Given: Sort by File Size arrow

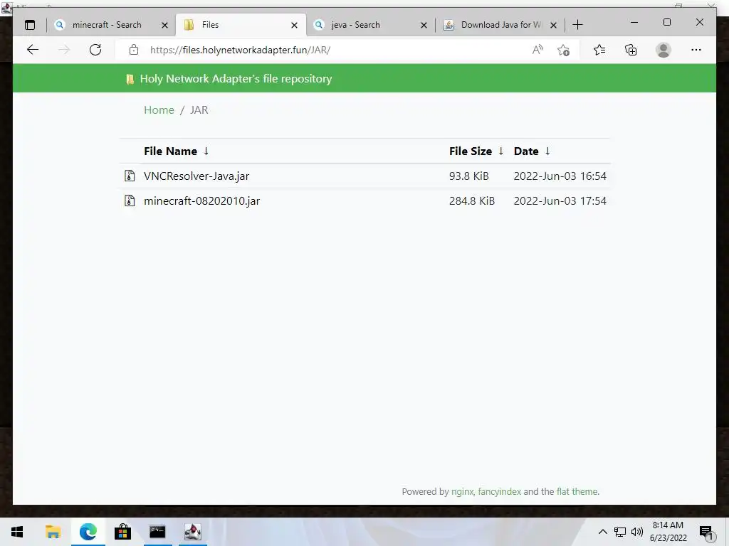Looking at the screenshot, I should pyautogui.click(x=500, y=151).
